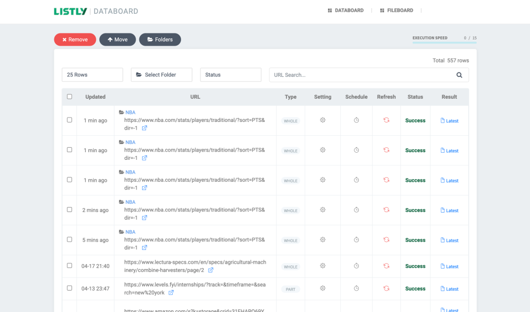
Task: Click the Result column header
Action: point(449,97)
